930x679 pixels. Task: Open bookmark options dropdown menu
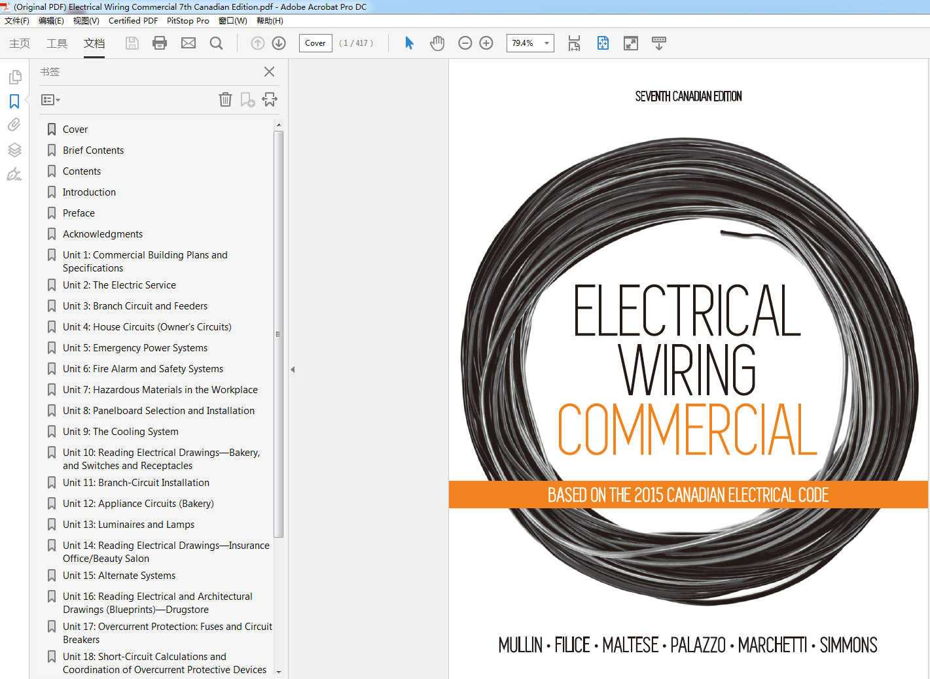pyautogui.click(x=50, y=100)
